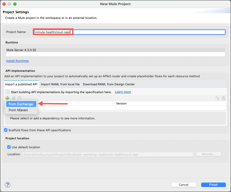231x192 pixels.
Task: Choose from Maven in the popup menu
Action: coord(21,110)
